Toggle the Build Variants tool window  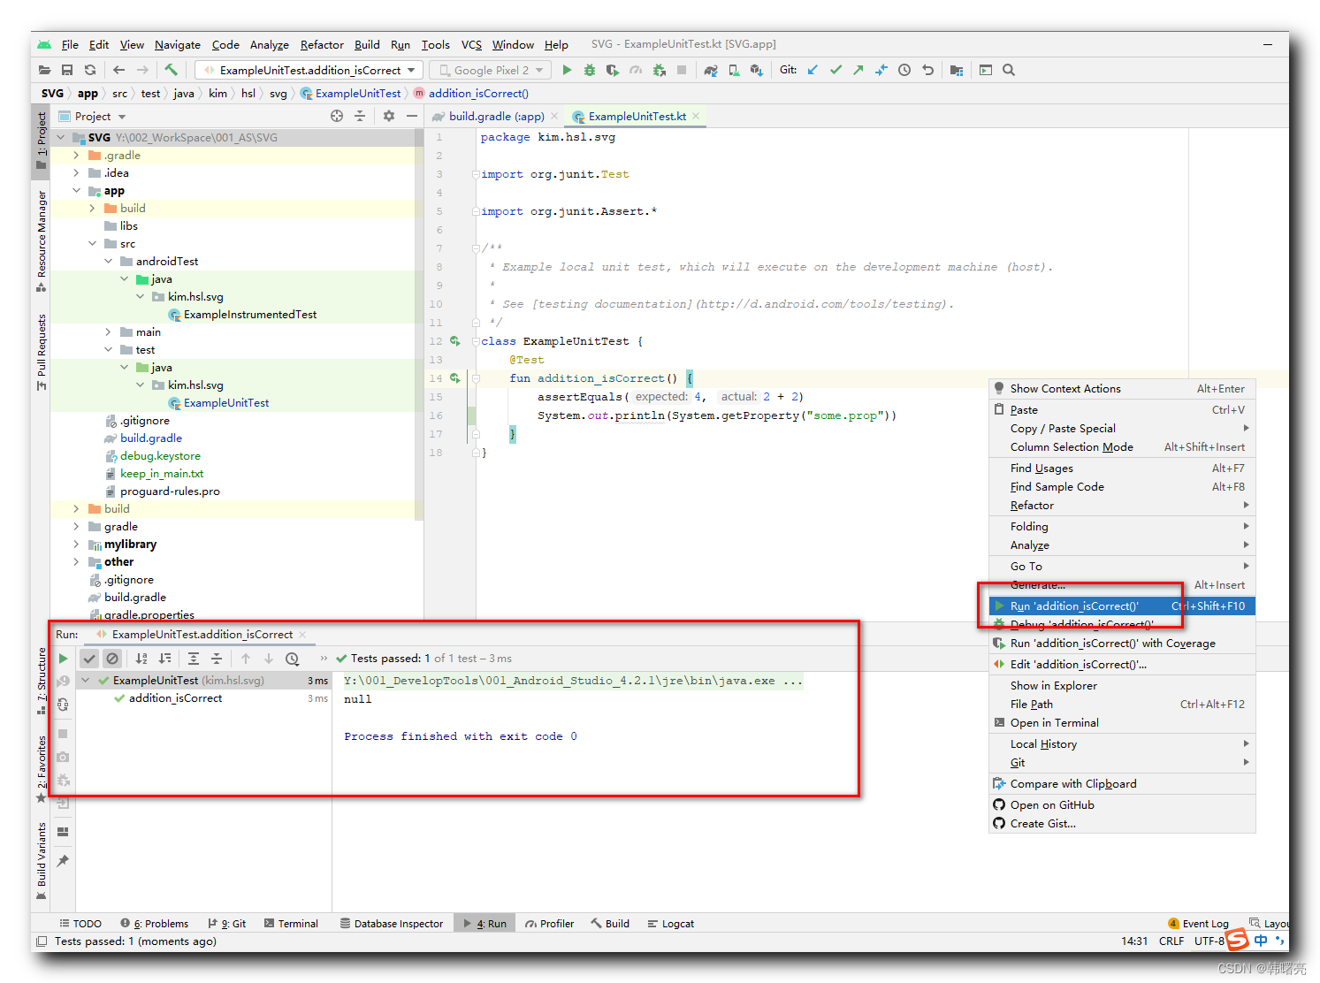tap(42, 861)
